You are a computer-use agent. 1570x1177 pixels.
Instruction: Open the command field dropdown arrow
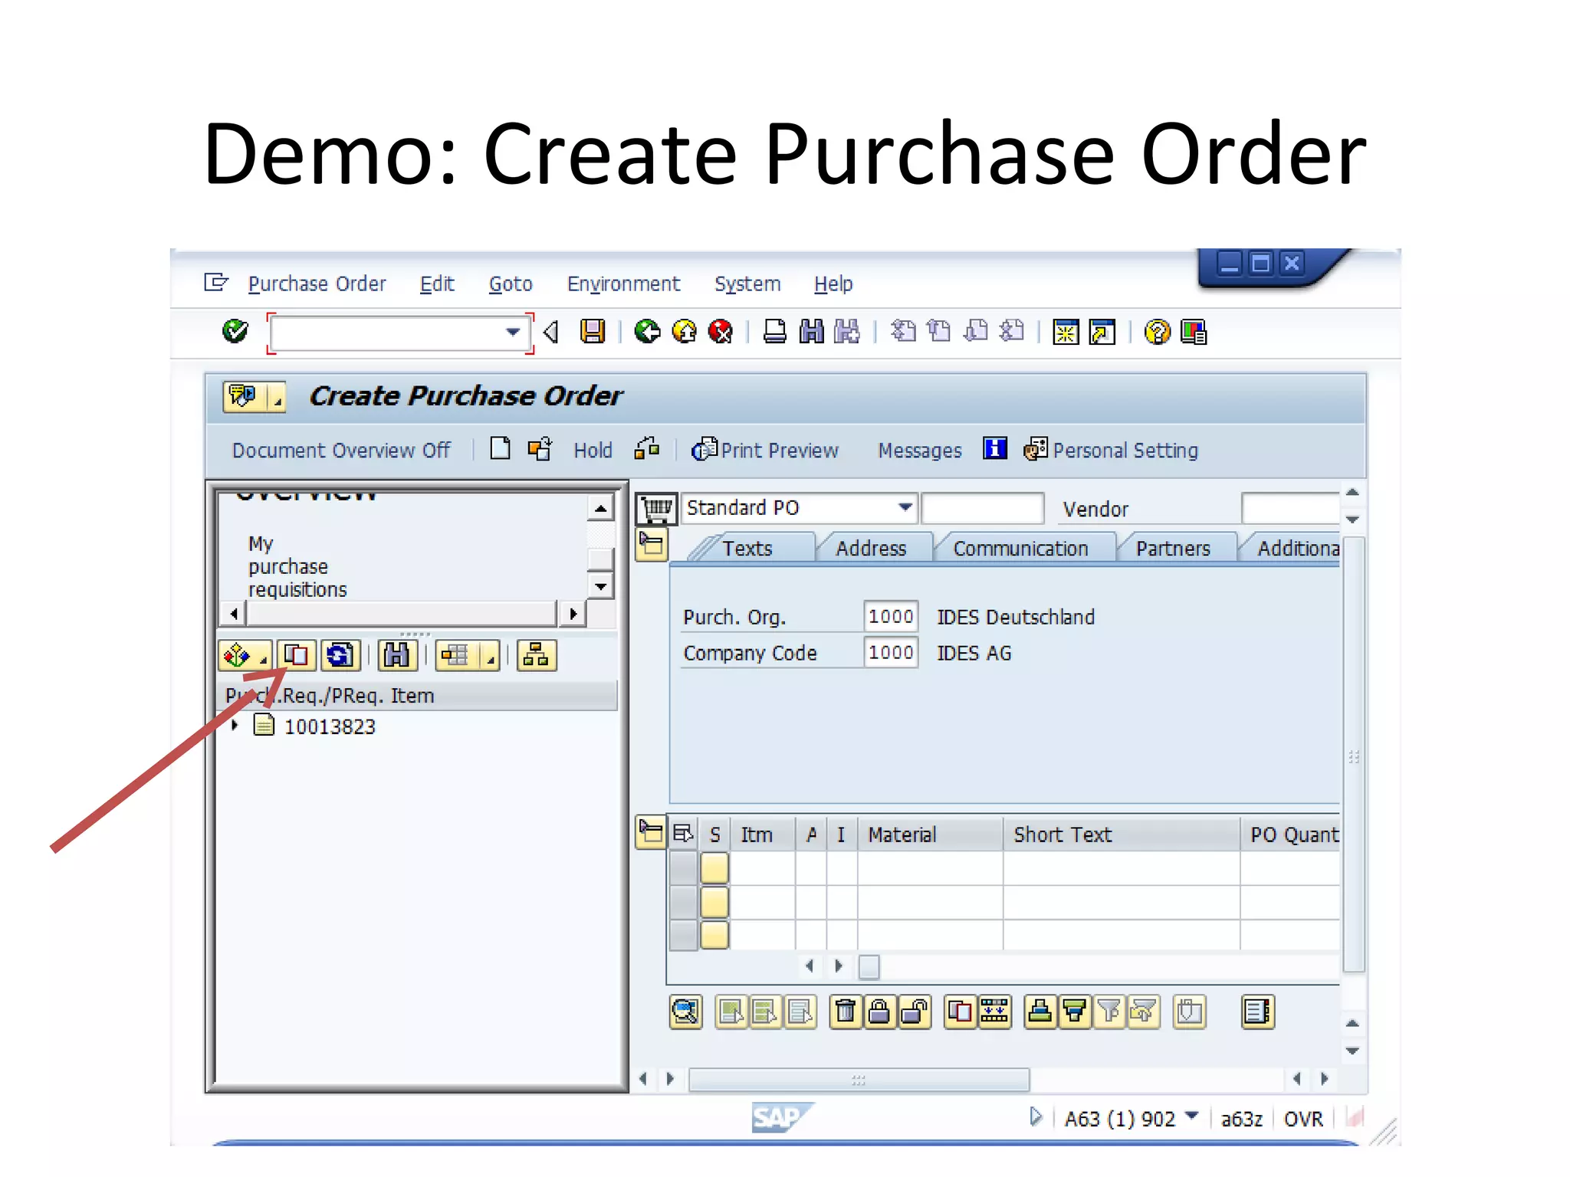tap(513, 332)
